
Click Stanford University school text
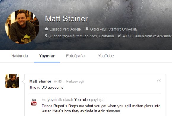click(123, 29)
